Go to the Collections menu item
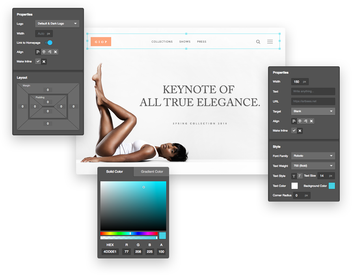 (162, 42)
